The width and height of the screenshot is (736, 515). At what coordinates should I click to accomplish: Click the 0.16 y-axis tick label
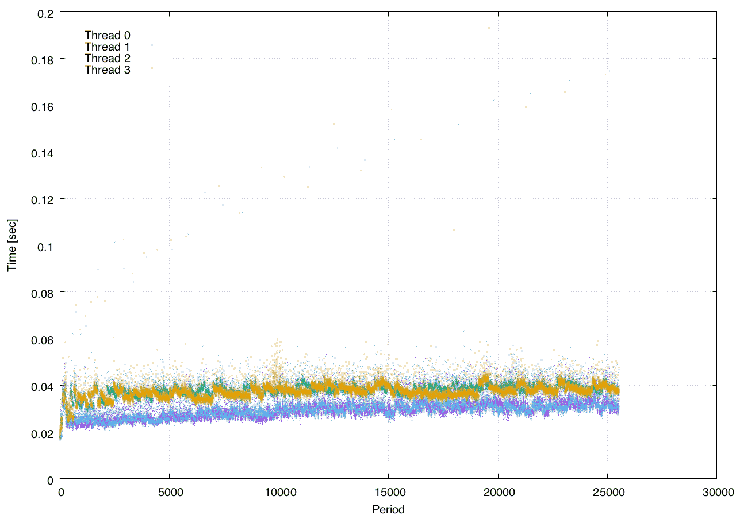43,106
